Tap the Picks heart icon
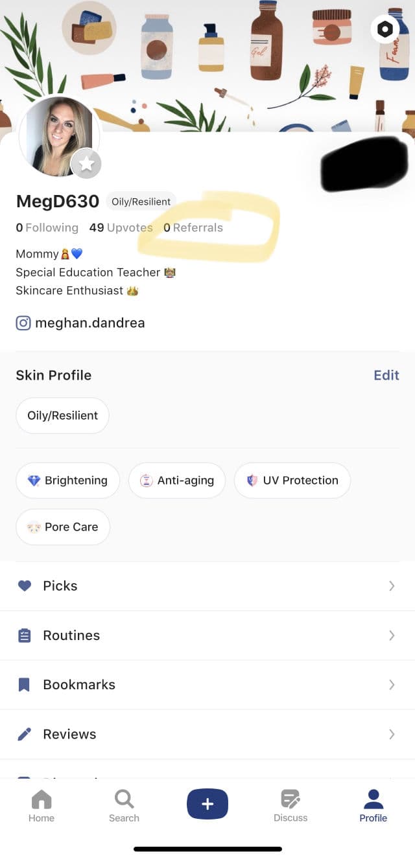415x859 pixels. click(24, 586)
